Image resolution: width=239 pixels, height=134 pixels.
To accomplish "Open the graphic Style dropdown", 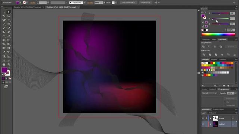I will click(116, 3).
